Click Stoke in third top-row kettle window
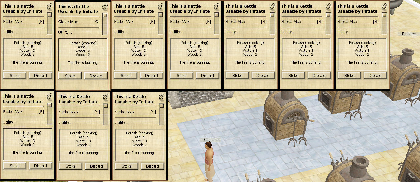Image resolution: width=420 pixels, height=182 pixels. 126,75
